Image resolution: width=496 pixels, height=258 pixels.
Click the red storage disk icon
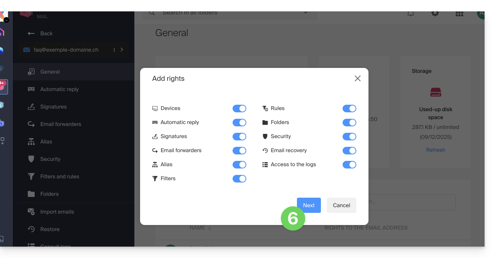[x=435, y=92]
